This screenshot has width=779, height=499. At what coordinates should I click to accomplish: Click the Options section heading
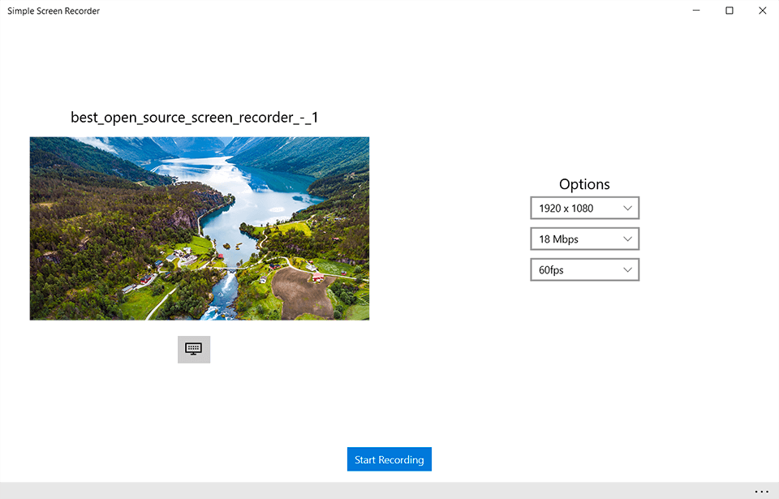coord(584,184)
